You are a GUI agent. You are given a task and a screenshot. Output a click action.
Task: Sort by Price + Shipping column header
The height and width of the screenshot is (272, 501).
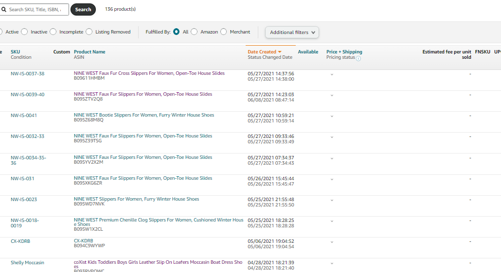click(344, 51)
